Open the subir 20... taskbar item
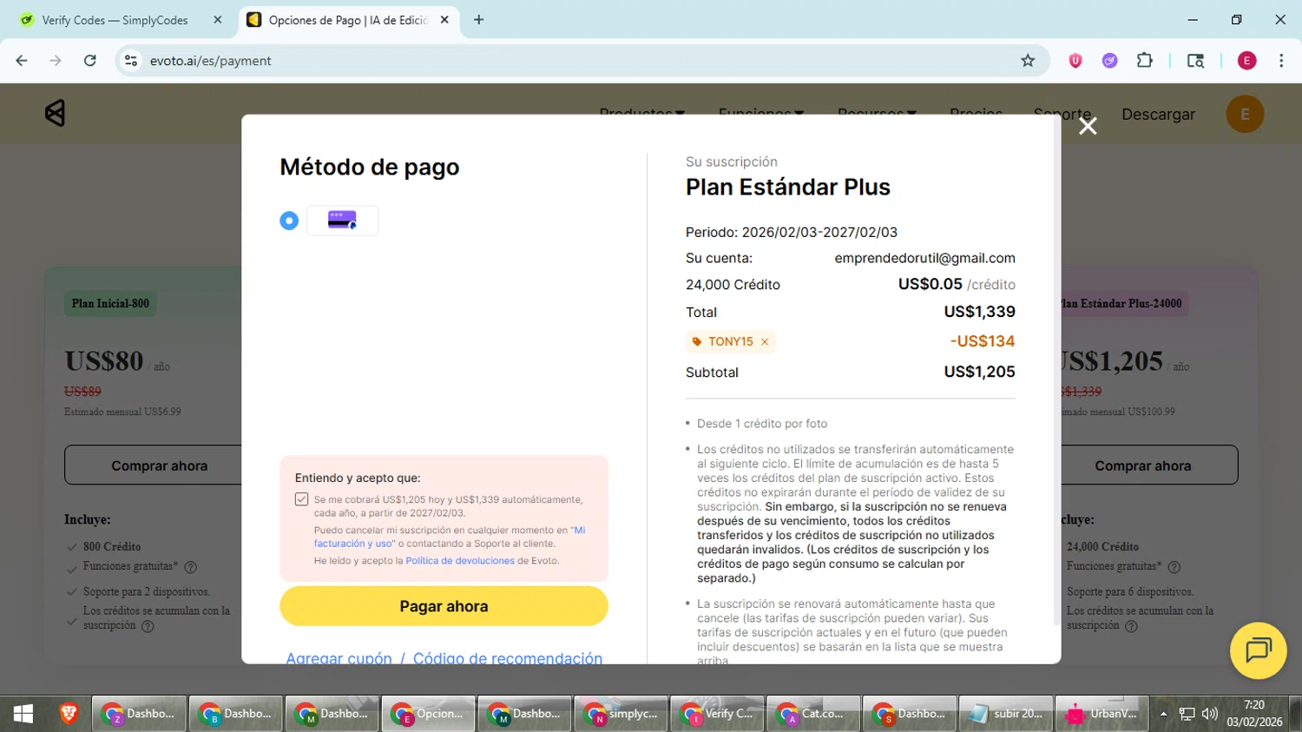This screenshot has width=1302, height=732. pos(1006,714)
